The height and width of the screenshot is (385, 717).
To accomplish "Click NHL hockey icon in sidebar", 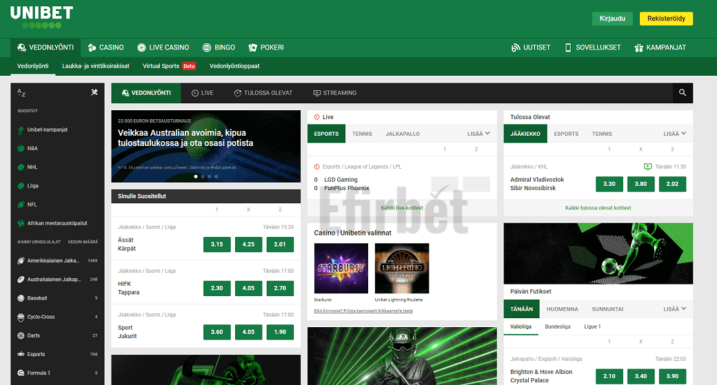I will click(21, 167).
